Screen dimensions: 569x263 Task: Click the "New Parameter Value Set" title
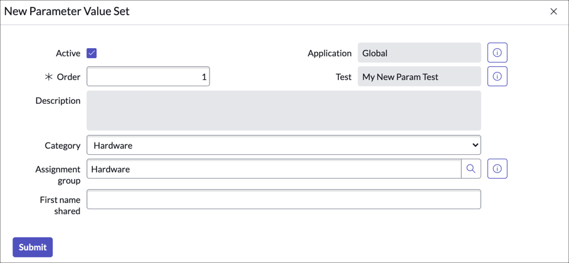point(67,11)
